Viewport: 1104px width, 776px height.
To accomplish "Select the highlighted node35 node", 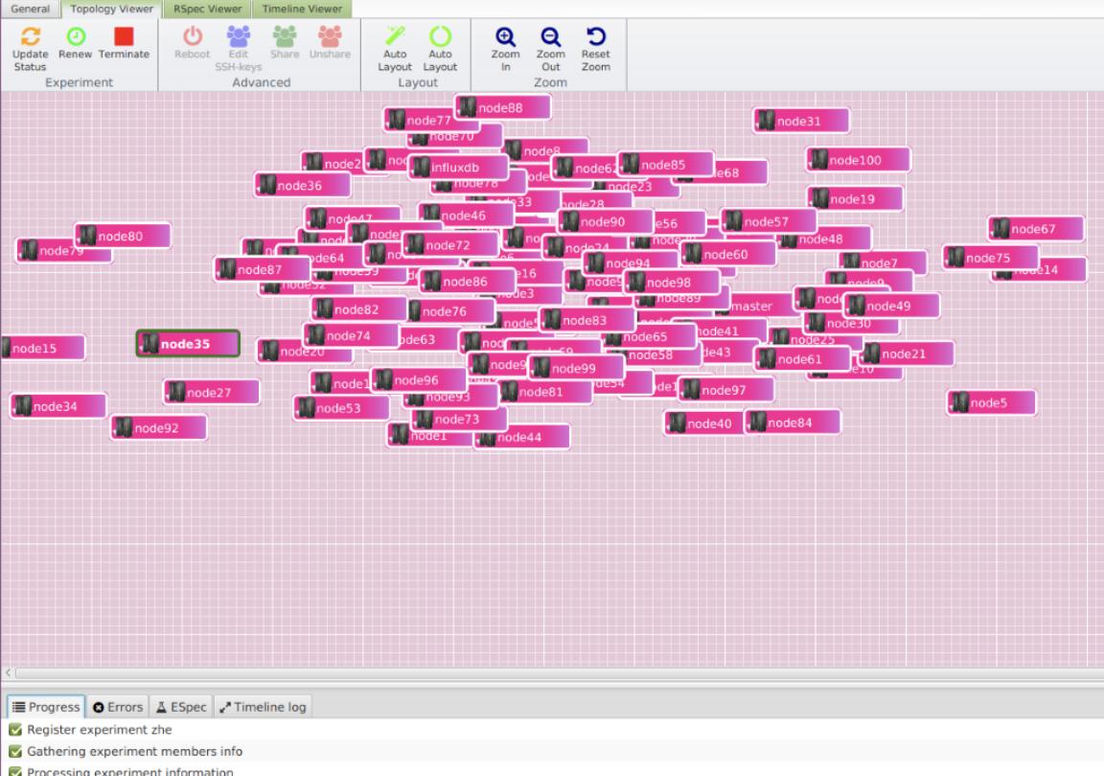I will pyautogui.click(x=188, y=344).
